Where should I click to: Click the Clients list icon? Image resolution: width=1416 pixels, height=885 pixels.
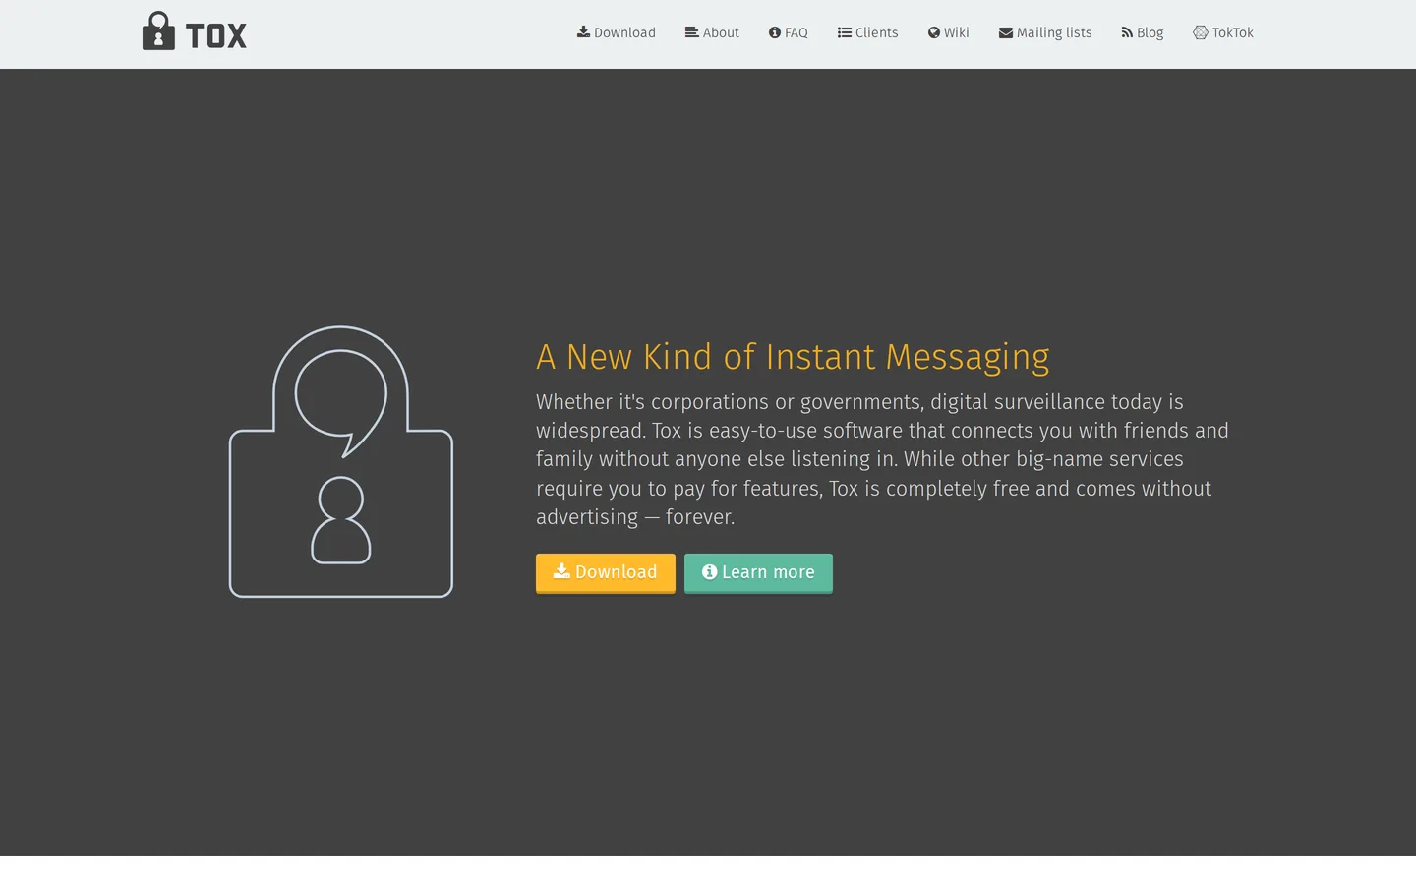845,32
